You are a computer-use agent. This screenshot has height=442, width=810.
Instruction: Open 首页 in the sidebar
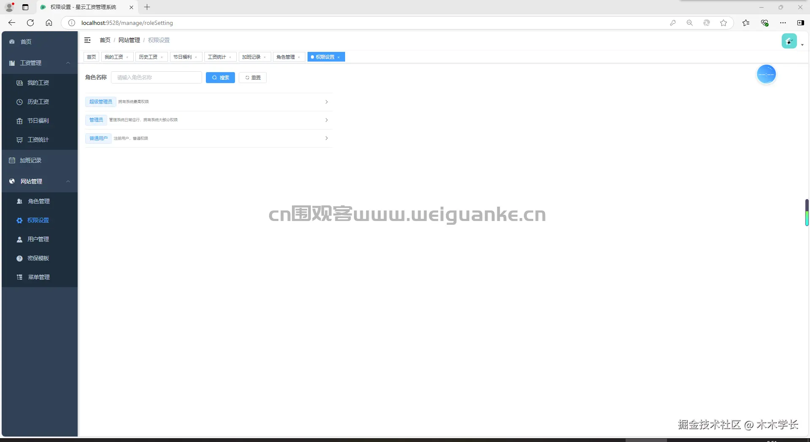[40, 42]
